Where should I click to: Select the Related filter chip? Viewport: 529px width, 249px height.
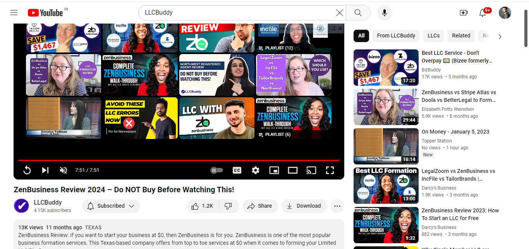coord(461,36)
